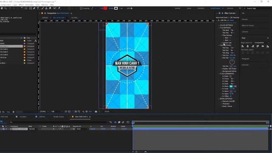Screen dimensions: 272x153
Task: Enable the Snapping checkbox
Action: coord(81,8)
